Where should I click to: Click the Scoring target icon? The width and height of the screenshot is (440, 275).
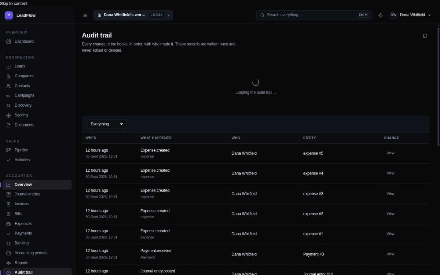(x=9, y=115)
